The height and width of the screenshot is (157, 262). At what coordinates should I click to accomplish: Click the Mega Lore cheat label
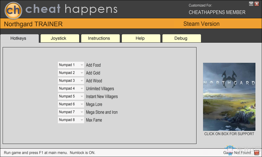(94, 104)
